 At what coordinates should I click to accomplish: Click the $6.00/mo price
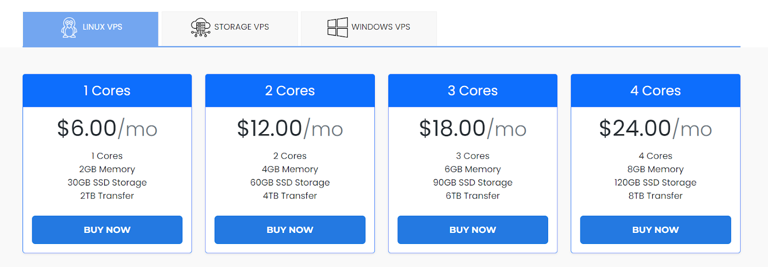pyautogui.click(x=107, y=128)
